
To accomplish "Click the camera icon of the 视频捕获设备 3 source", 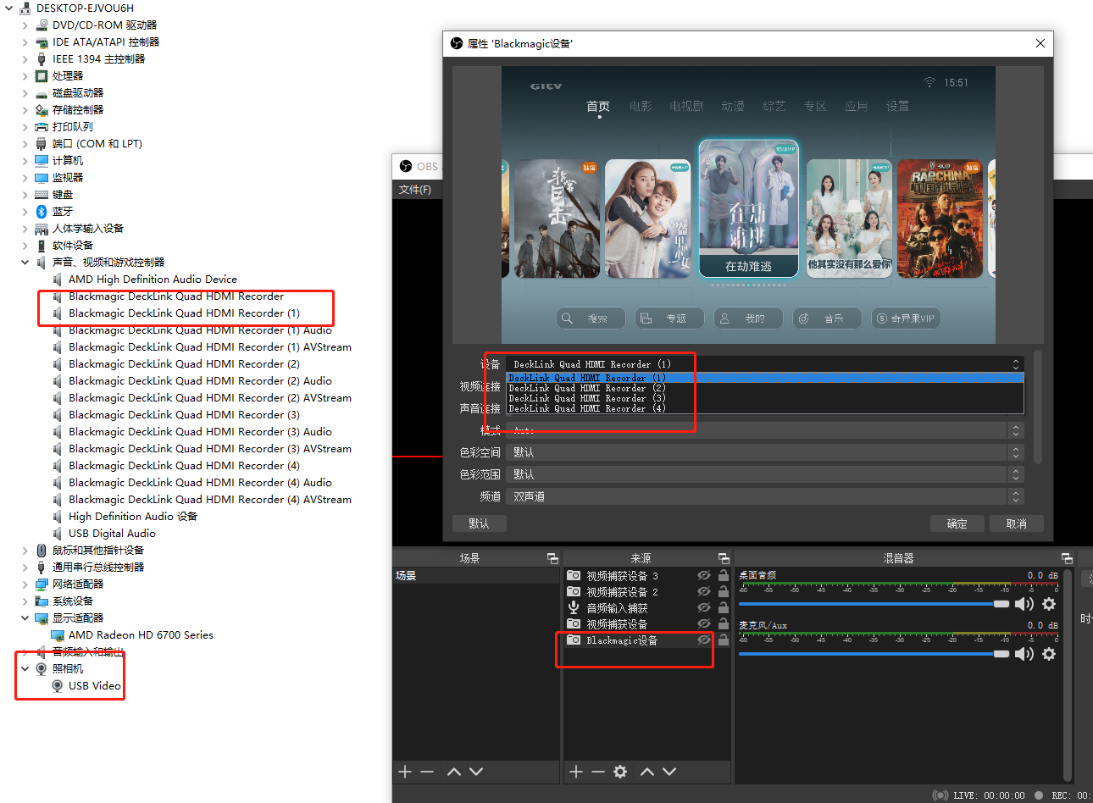I will [x=574, y=575].
